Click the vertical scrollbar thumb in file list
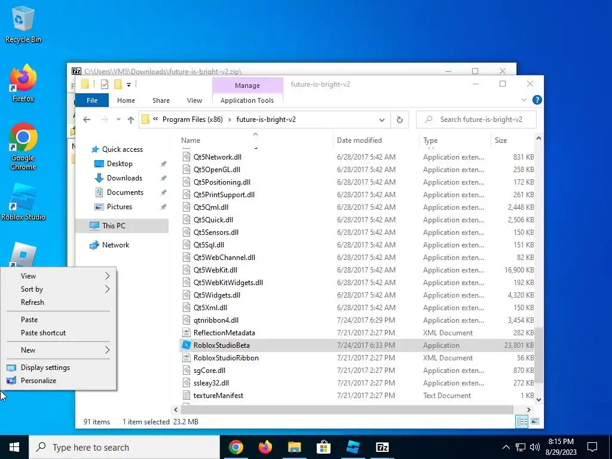Screen dimensions: 612x459 tap(538, 356)
